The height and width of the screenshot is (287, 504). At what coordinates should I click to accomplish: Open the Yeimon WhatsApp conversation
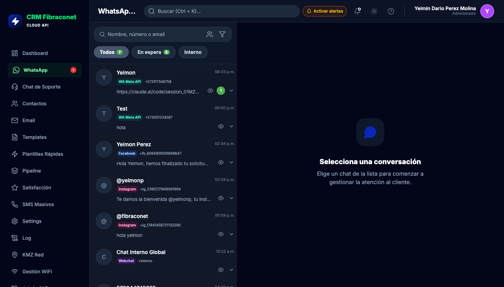coord(163,82)
